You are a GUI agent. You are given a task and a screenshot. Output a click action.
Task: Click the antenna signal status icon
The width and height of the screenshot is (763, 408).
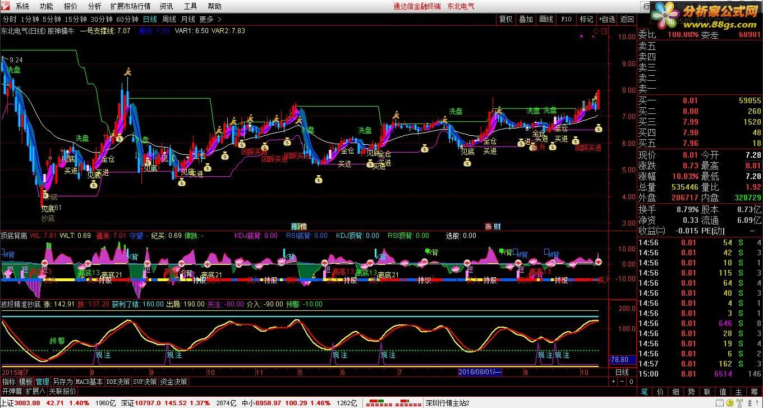[x=739, y=402]
